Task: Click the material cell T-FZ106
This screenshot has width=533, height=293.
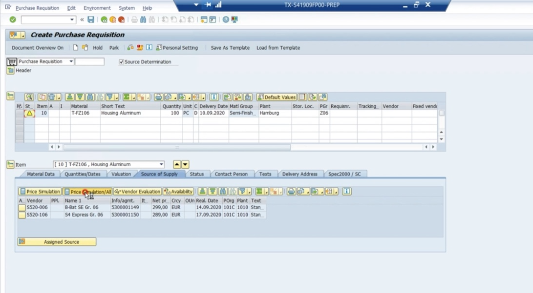Action: coord(85,113)
